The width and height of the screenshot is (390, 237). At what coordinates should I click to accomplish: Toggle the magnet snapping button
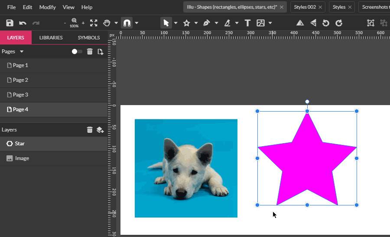tap(127, 23)
